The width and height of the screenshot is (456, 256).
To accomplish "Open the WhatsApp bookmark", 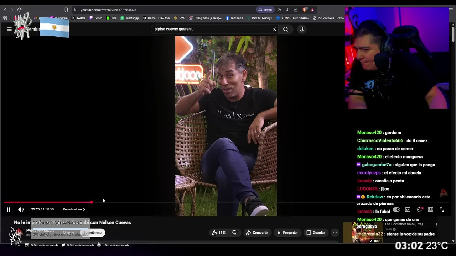I will 130,18.
